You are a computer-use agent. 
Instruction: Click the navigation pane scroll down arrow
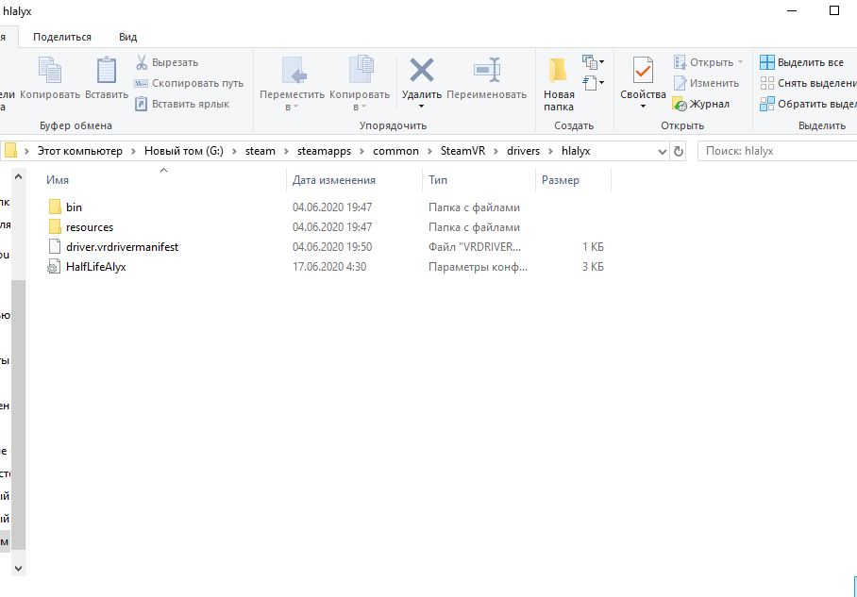[18, 569]
